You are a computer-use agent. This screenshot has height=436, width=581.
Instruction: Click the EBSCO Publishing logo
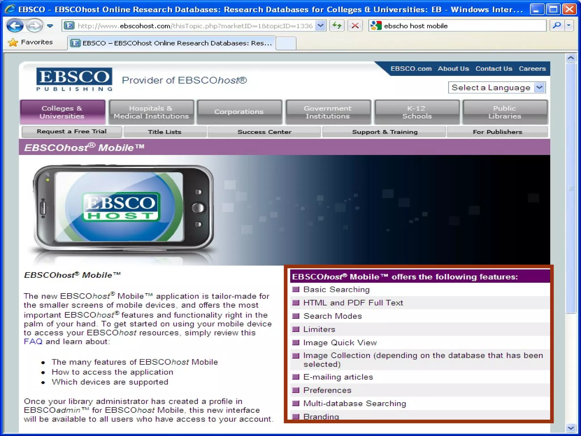[x=74, y=79]
